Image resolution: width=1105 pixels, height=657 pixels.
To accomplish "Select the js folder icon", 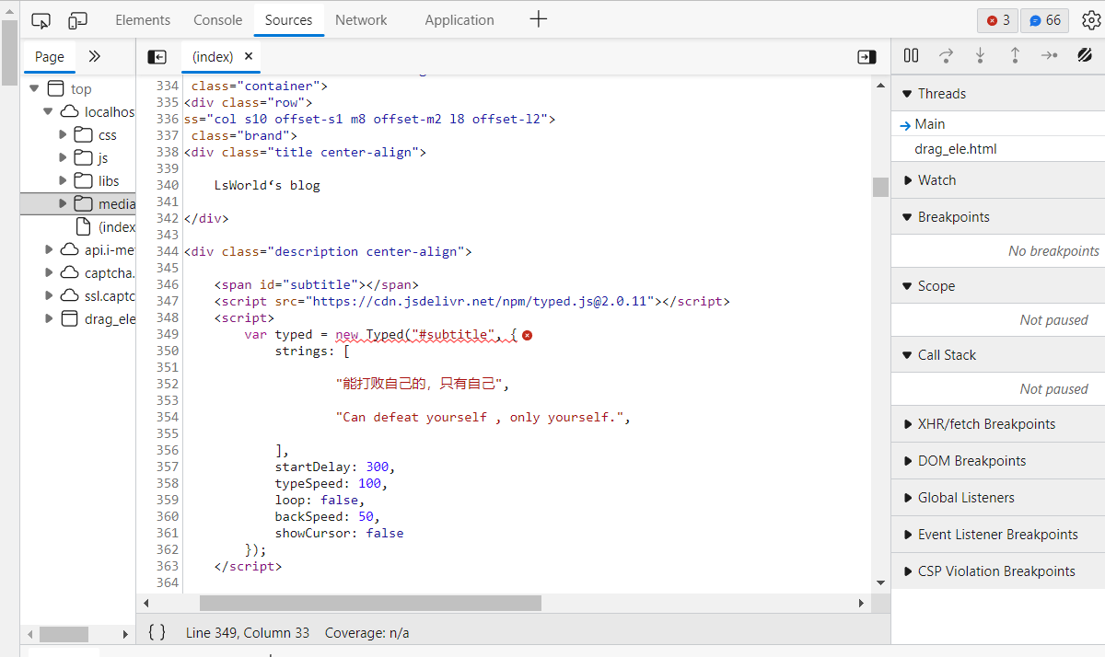I will pyautogui.click(x=84, y=157).
